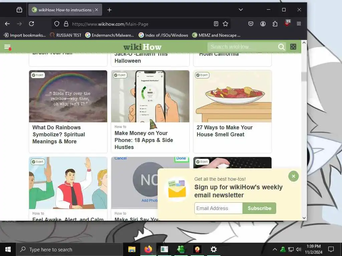
Task: Open the red flame taskbar app
Action: [197, 249]
